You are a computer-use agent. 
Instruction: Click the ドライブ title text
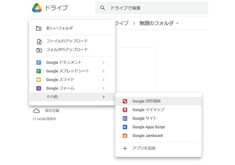point(57,8)
